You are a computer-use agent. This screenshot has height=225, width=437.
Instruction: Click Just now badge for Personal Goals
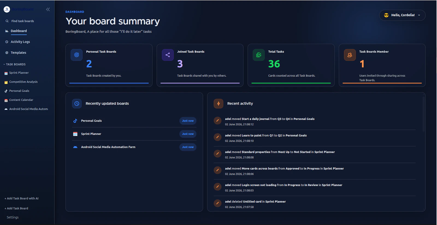tap(188, 121)
